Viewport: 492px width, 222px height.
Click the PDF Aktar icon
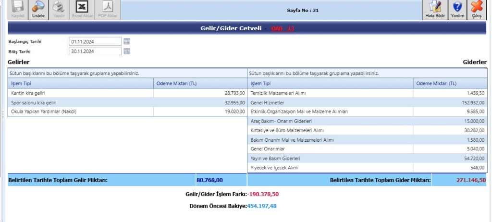(108, 7)
